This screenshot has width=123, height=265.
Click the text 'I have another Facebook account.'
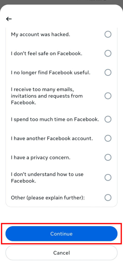pyautogui.click(x=52, y=139)
